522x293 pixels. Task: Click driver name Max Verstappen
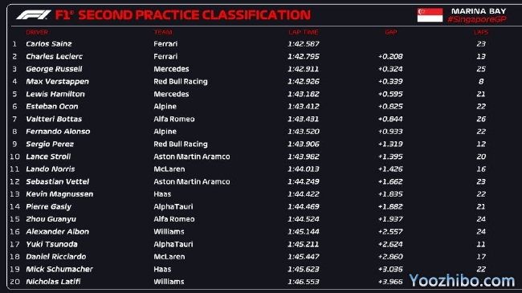pyautogui.click(x=57, y=82)
